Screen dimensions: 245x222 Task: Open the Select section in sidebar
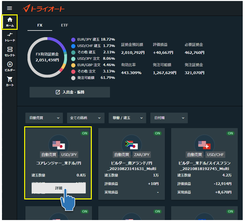(10, 52)
